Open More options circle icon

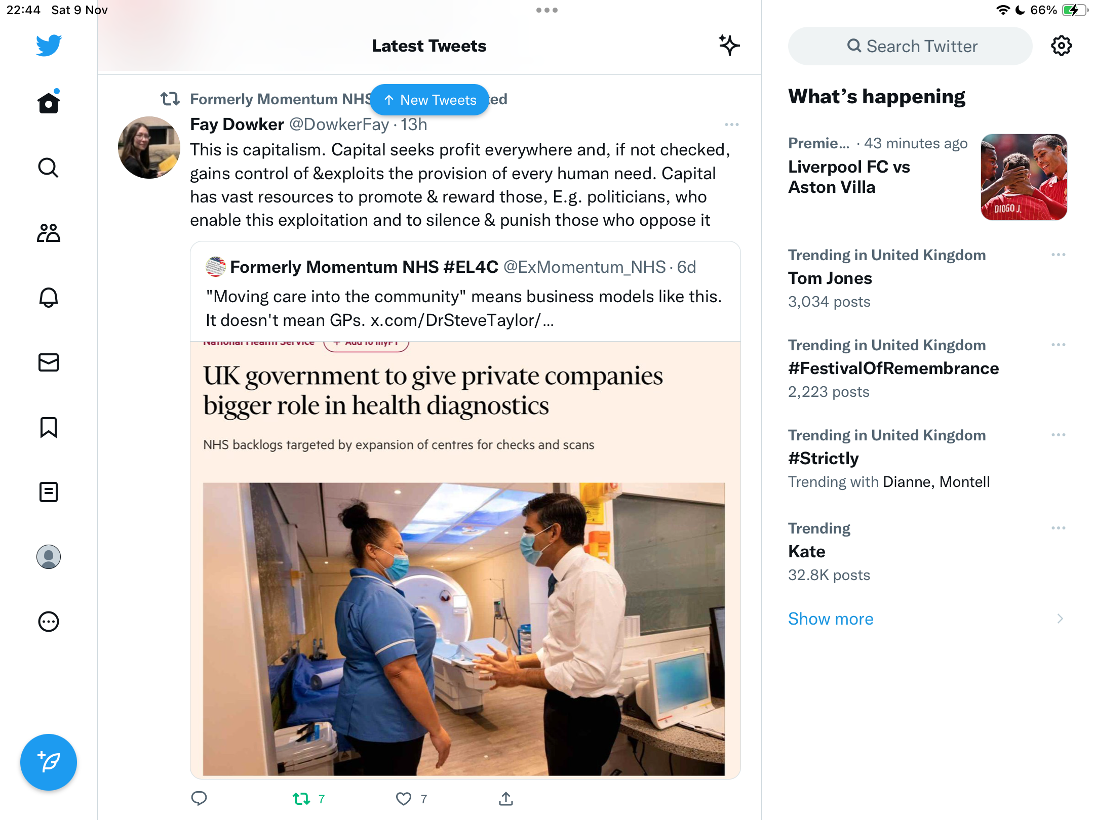coord(49,622)
